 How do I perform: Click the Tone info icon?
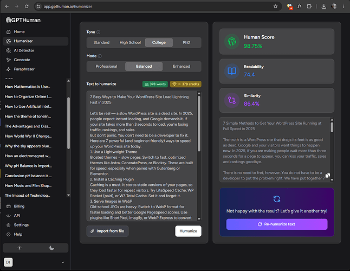tap(98, 32)
